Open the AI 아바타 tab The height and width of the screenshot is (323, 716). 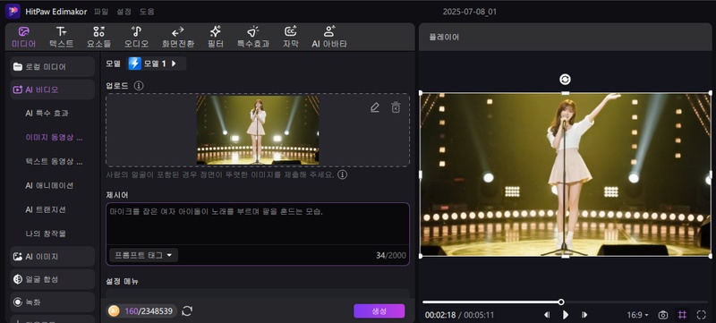329,37
